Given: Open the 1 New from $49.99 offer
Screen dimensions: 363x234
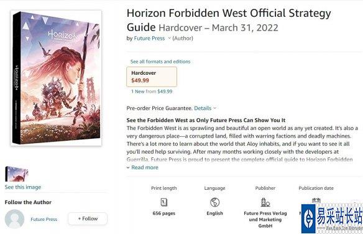Looking at the screenshot, I should 152,91.
